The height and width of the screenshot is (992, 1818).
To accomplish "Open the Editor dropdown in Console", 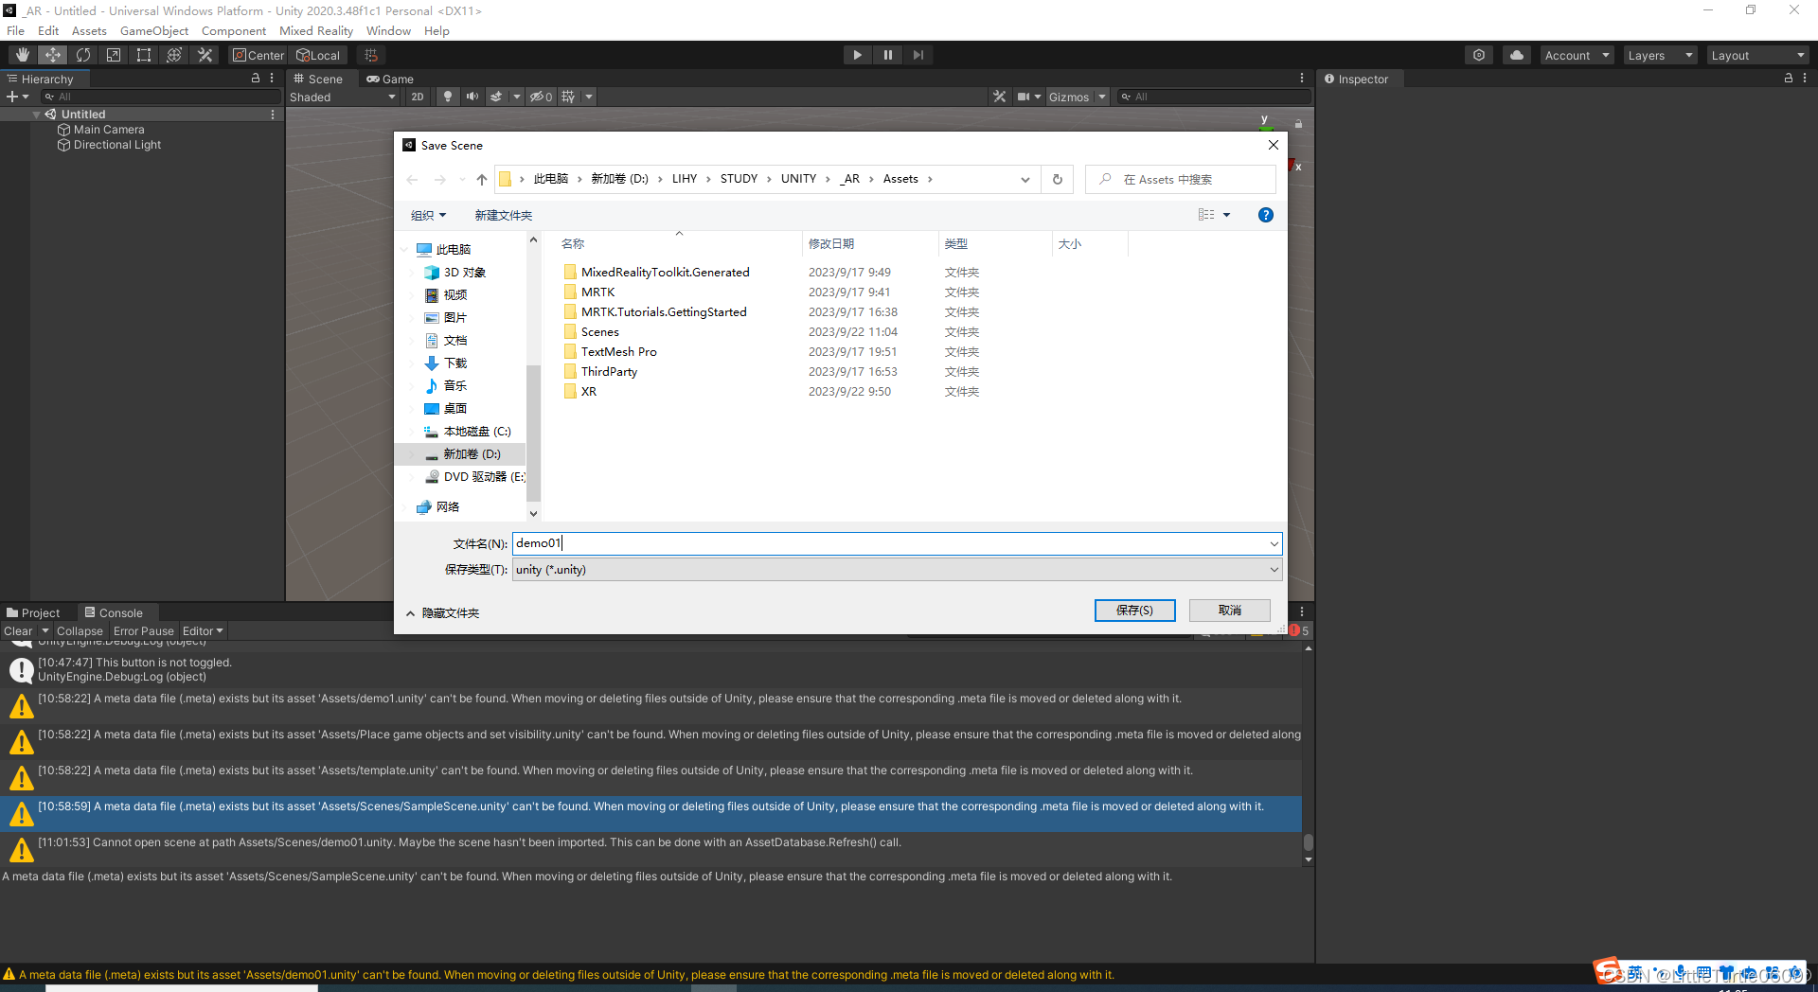I will coord(203,631).
